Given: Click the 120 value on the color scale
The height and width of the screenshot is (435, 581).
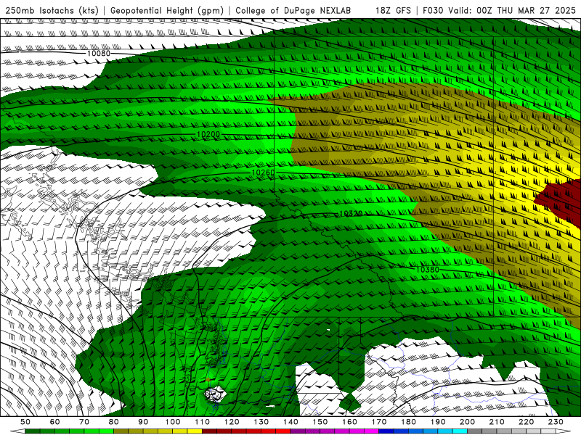Looking at the screenshot, I should point(232,422).
